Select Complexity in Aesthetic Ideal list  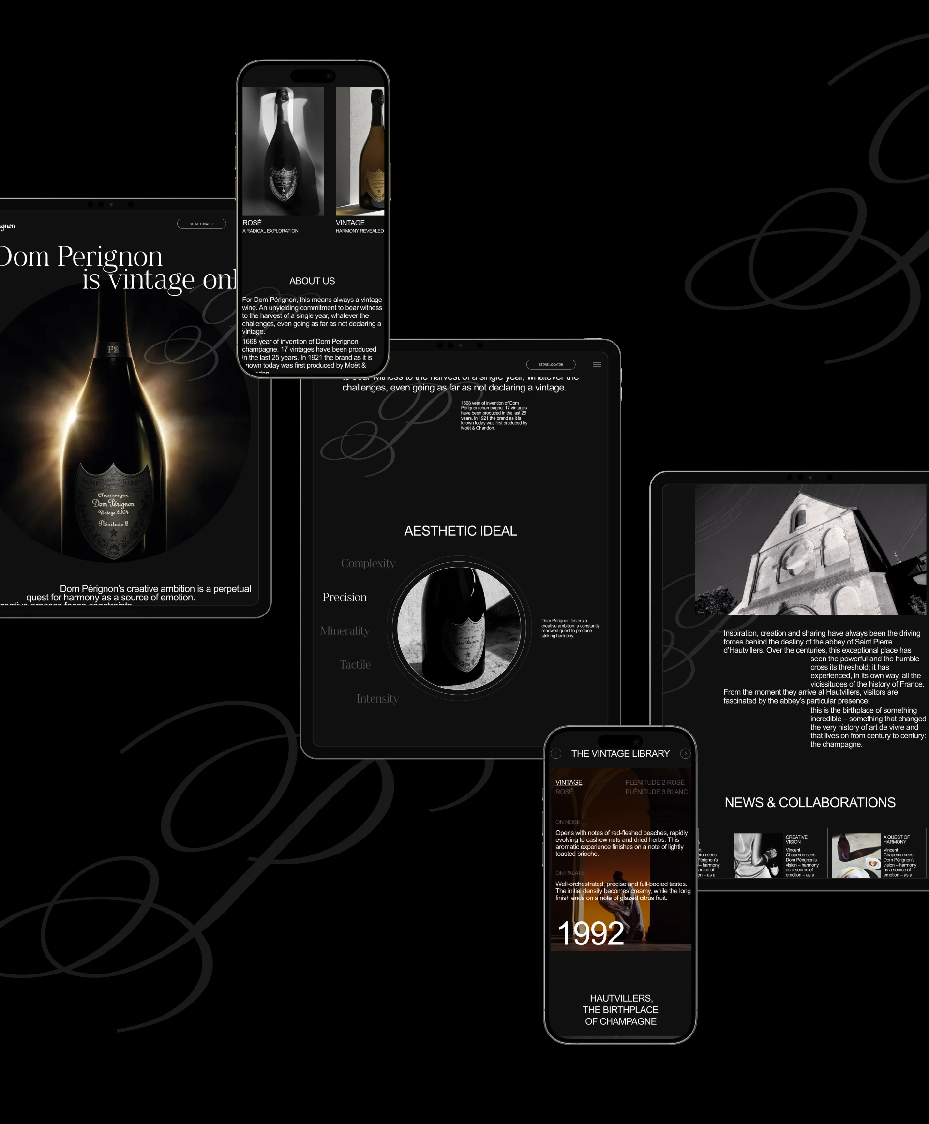[x=368, y=563]
